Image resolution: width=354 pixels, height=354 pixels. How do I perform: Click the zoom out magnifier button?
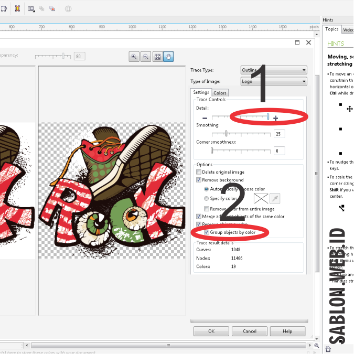146,57
